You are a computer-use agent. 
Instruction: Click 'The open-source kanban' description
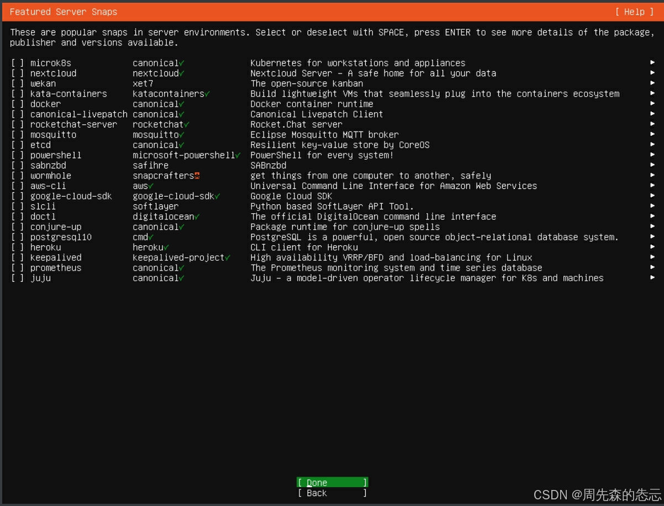click(307, 83)
